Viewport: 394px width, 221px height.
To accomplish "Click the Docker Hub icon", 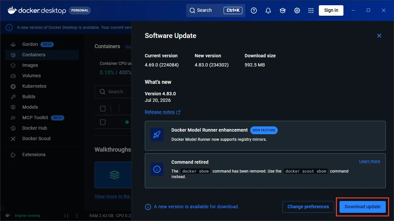I will pyautogui.click(x=13, y=128).
